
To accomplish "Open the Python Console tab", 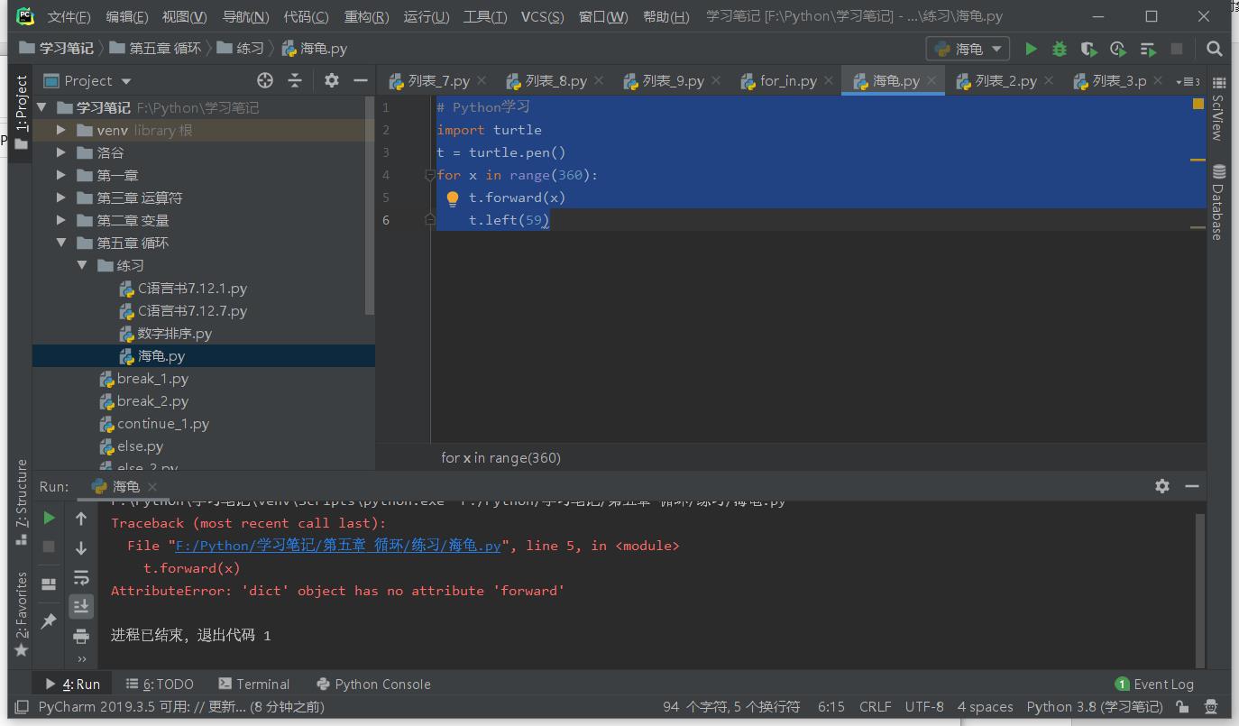I will tap(373, 684).
